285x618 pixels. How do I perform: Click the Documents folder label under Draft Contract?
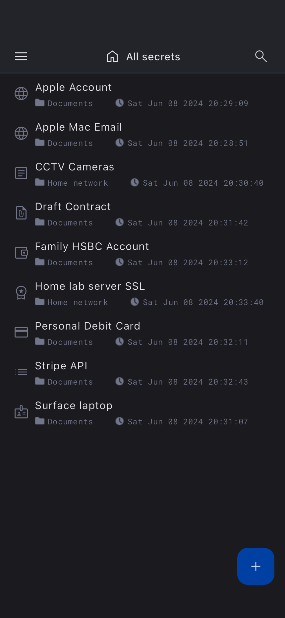coord(70,223)
